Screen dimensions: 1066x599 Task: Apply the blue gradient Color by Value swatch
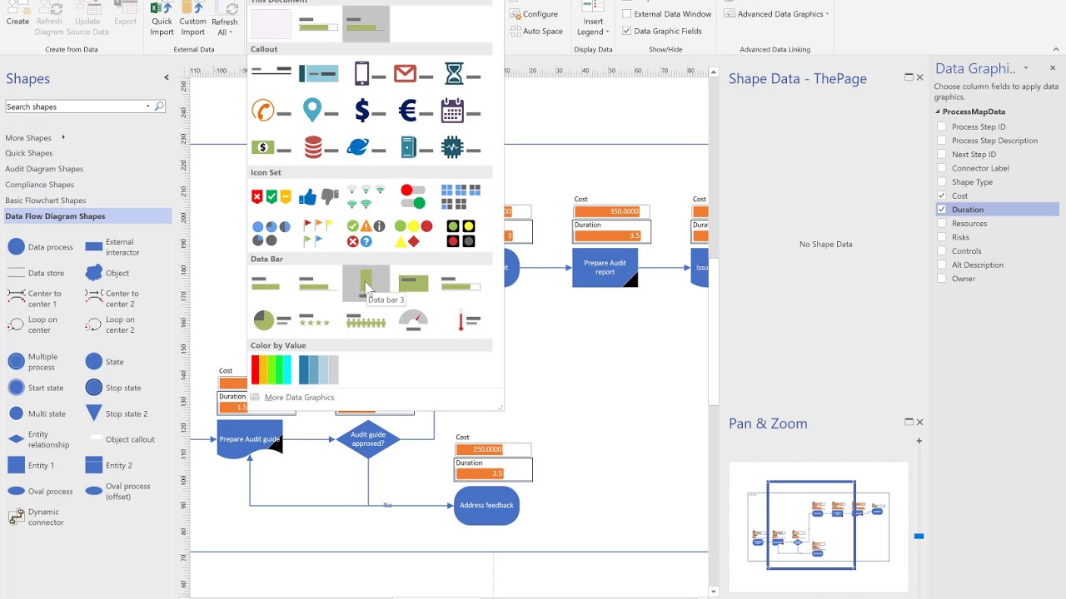319,370
